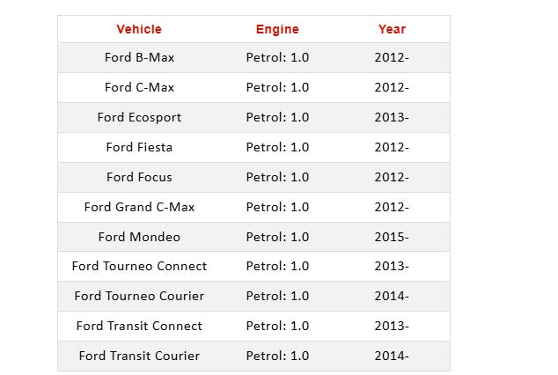
Task: Select the Ford Fiesta row label
Action: pos(139,147)
